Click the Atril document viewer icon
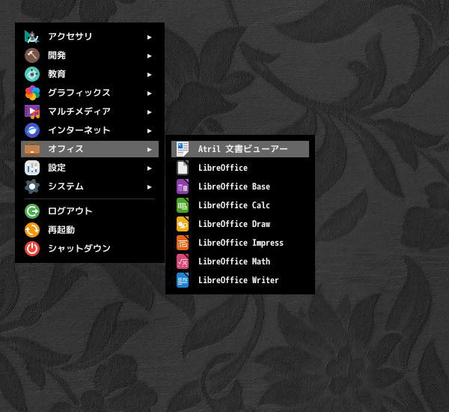449x412 pixels. (183, 149)
